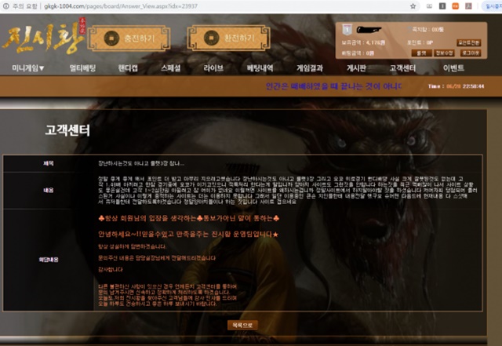Click the 내용 row label
Screen dimensions: 502x346
tap(49, 191)
